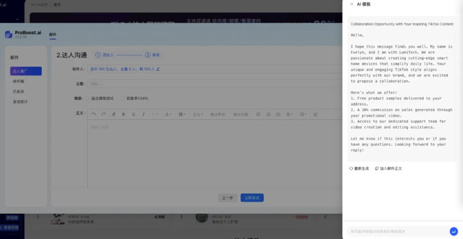Open the background highlight color dropdown
This screenshot has width=463, height=239.
pos(182,114)
